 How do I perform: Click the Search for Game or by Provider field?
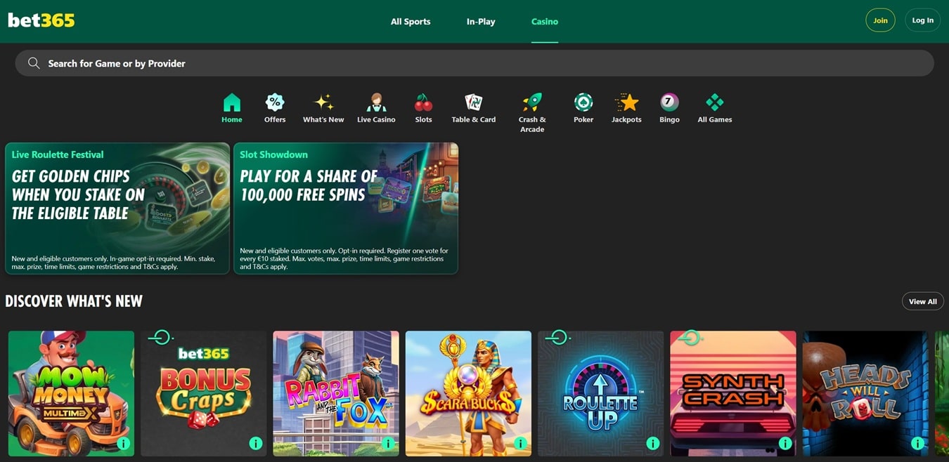[475, 63]
